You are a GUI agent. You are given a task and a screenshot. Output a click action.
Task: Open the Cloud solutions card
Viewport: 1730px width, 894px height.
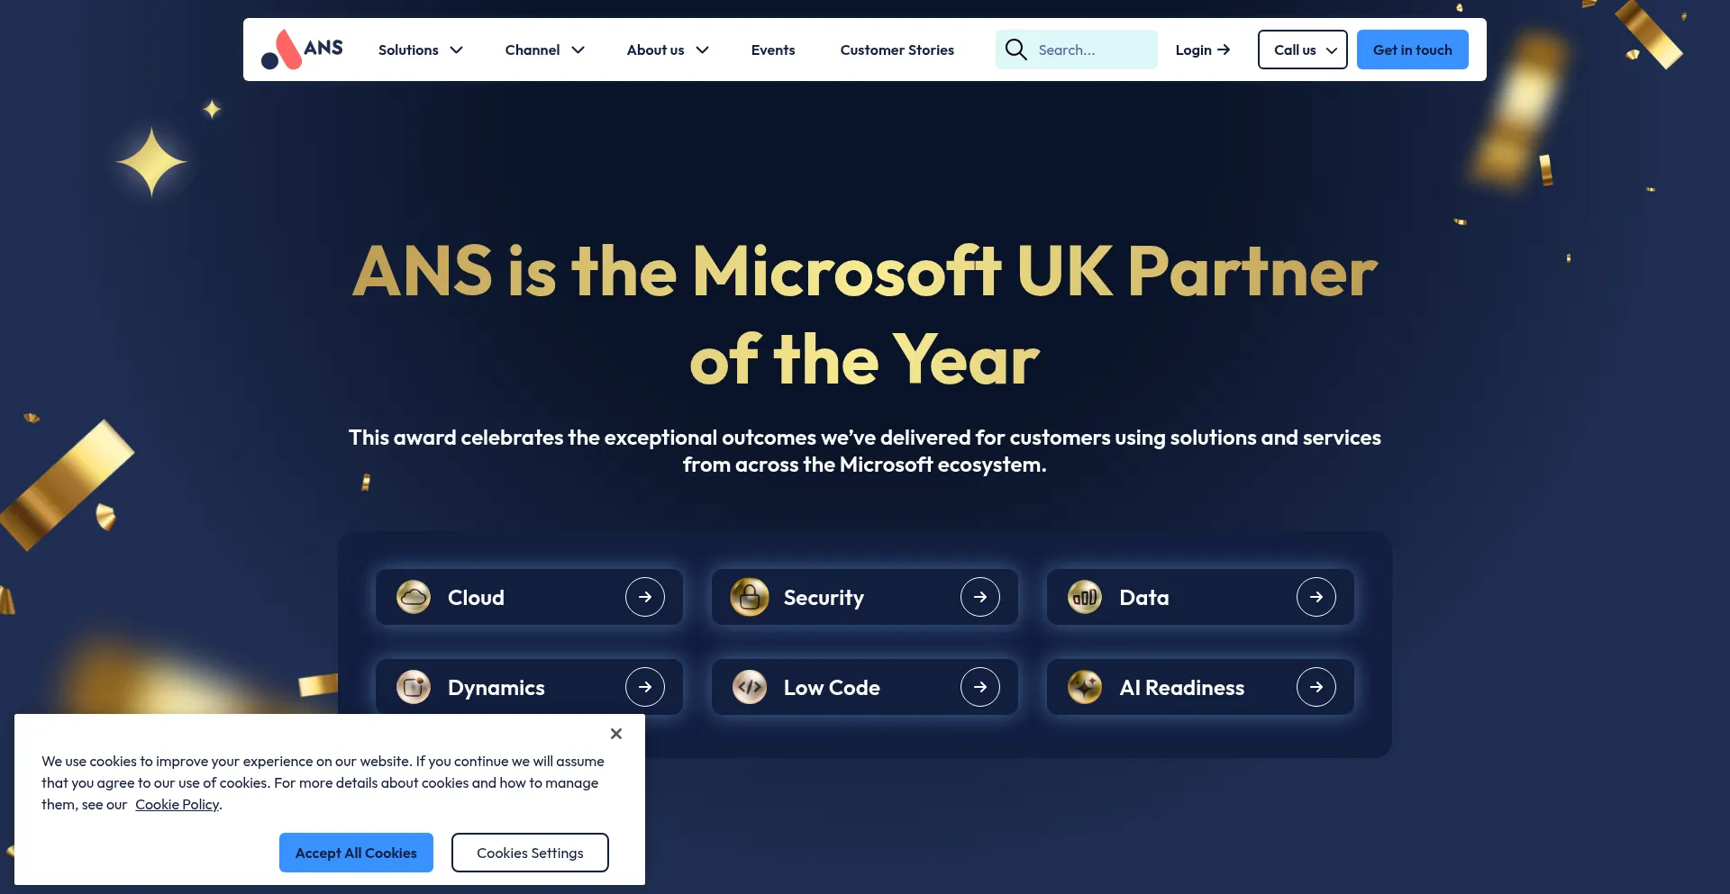[x=529, y=597]
